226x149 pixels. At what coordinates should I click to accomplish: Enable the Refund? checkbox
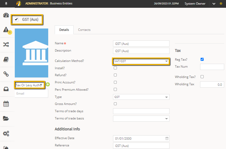115,75
